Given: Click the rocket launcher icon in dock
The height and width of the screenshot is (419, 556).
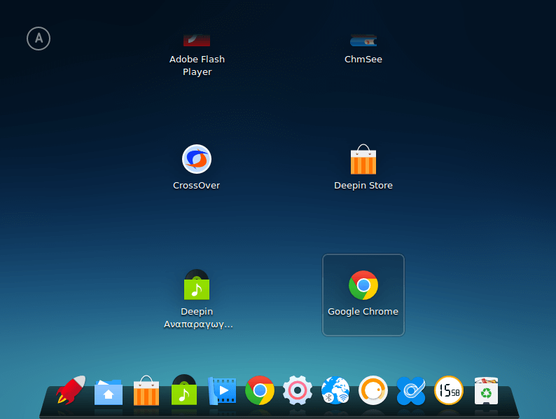Looking at the screenshot, I should 71,390.
